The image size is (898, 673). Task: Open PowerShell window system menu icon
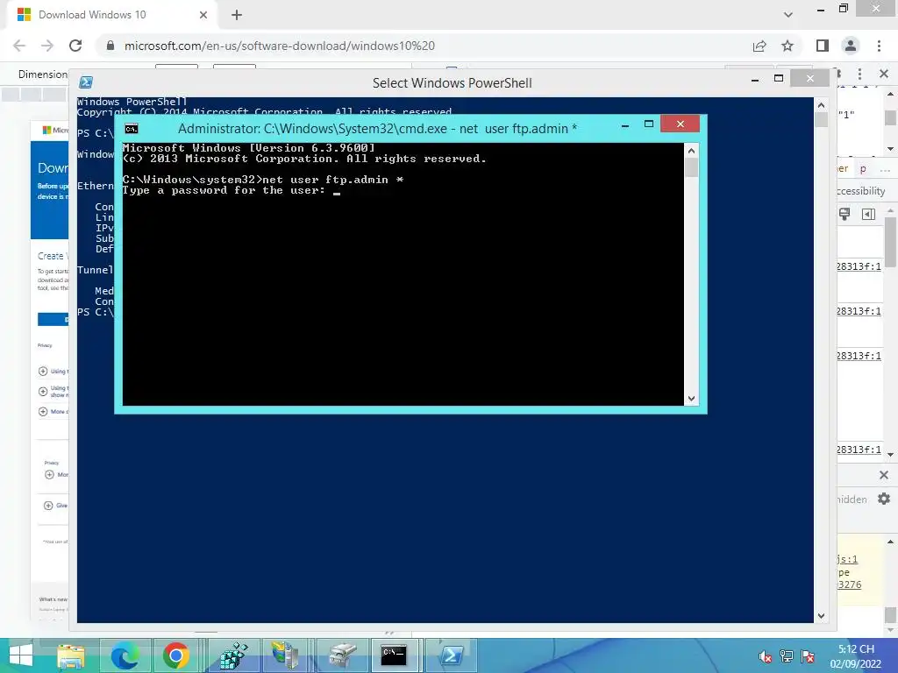point(86,82)
